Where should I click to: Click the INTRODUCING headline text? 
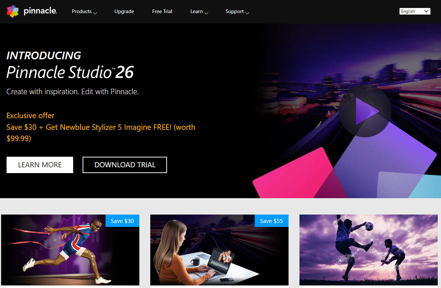[x=44, y=56]
